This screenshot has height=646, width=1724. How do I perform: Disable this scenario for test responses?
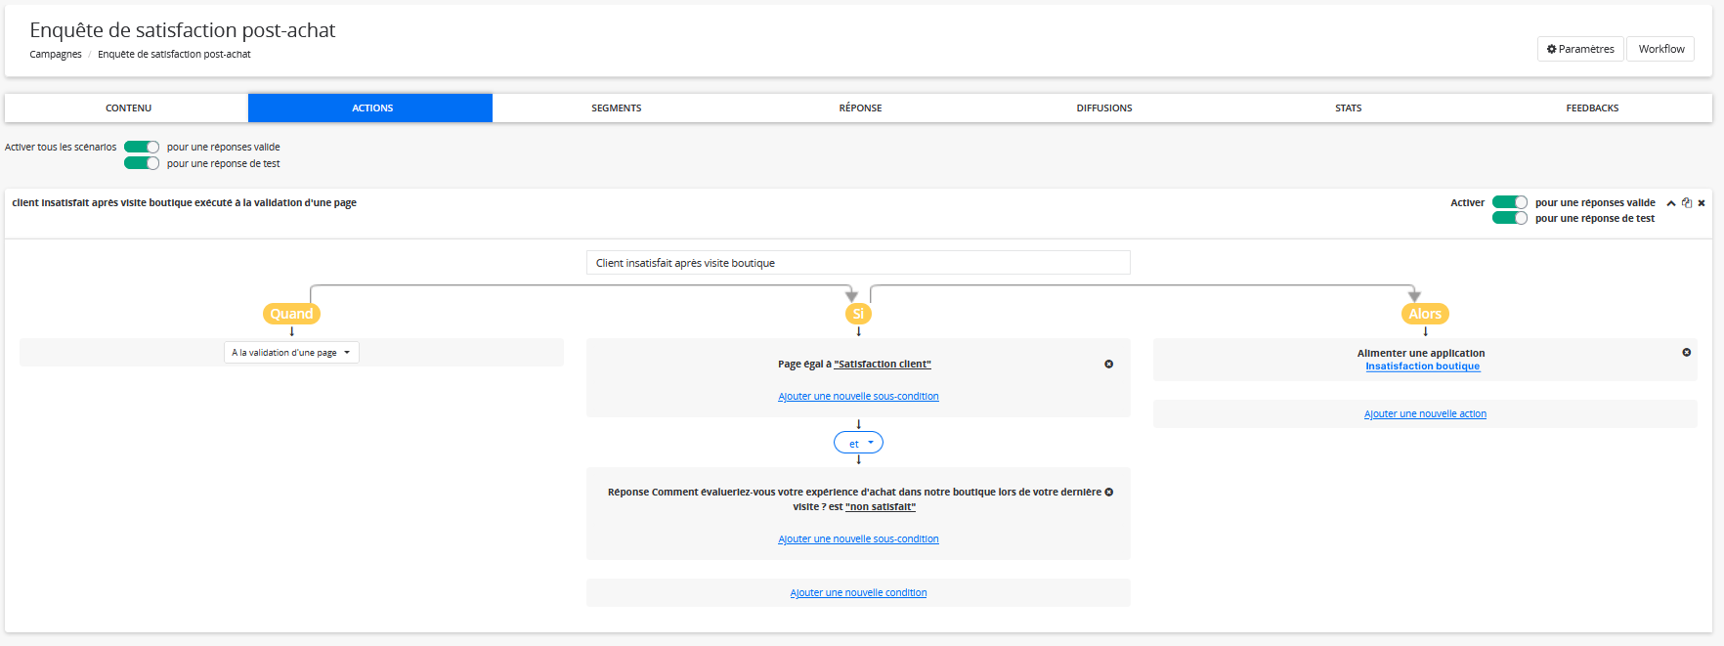1509,218
